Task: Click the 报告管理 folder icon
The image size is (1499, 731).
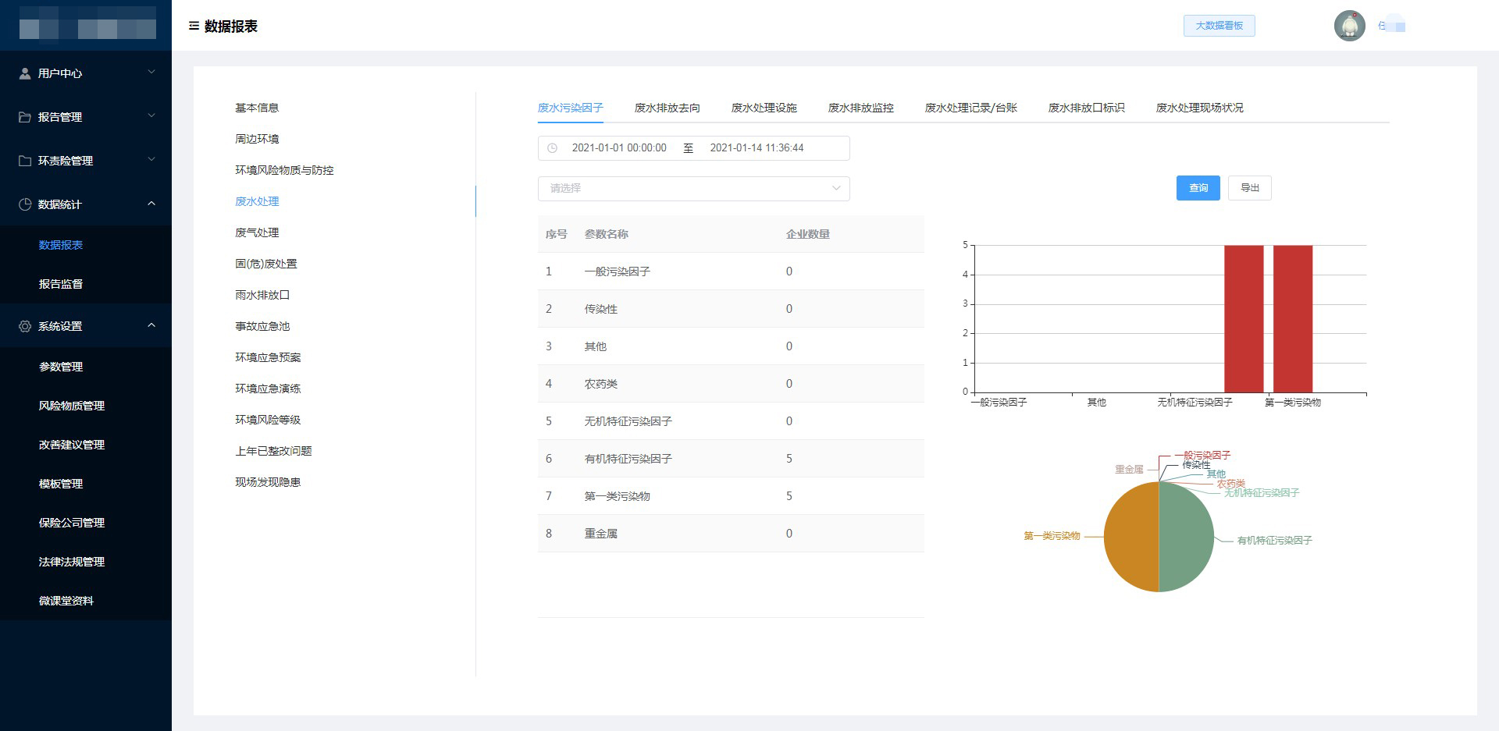Action: [x=25, y=117]
